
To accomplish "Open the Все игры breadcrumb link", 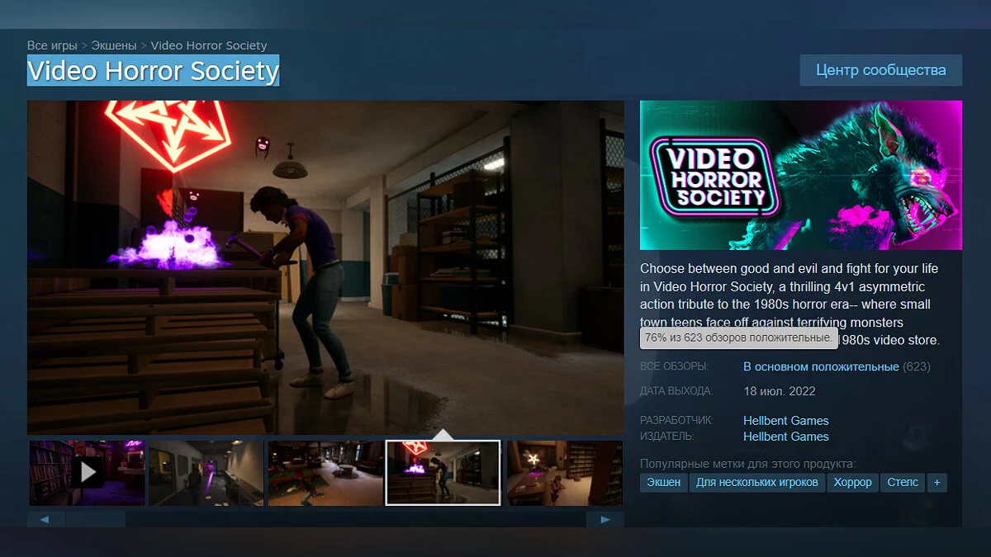I will coord(52,45).
